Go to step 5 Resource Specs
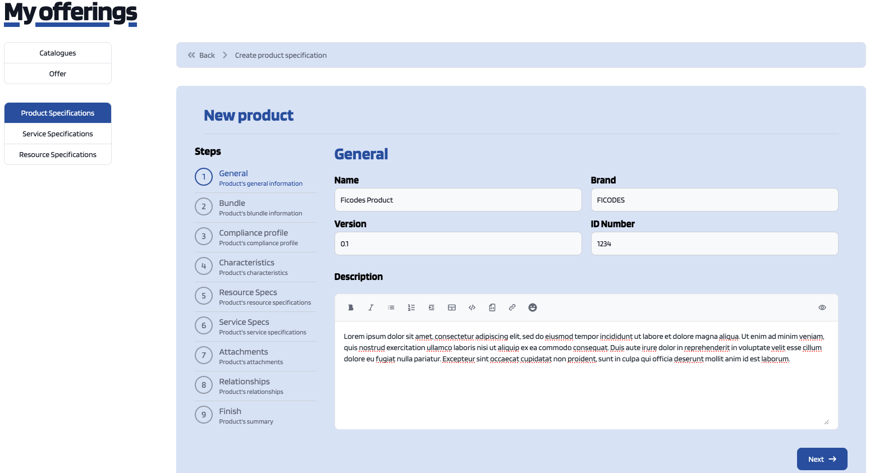Screen dimensions: 870x473 point(255,296)
